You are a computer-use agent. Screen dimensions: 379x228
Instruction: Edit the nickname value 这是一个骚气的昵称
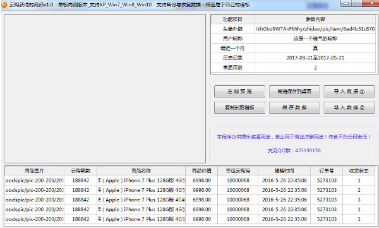pos(315,39)
